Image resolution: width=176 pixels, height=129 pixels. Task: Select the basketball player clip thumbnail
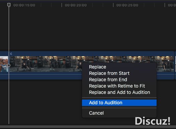(4, 64)
